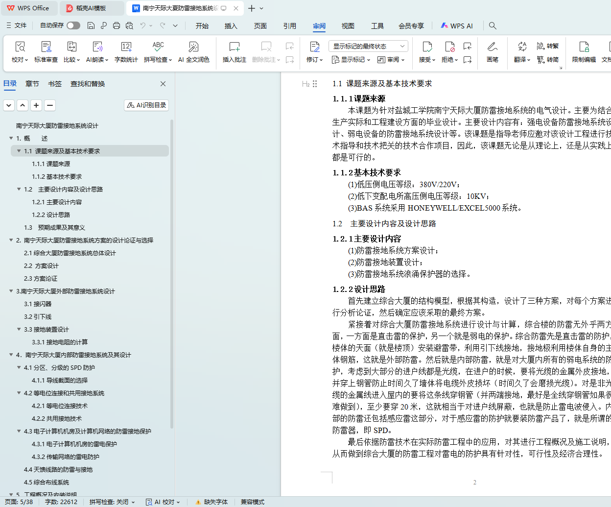611x507 pixels.
Task: Open the 显示标记的最终状态 dropdown
Action: (368, 46)
